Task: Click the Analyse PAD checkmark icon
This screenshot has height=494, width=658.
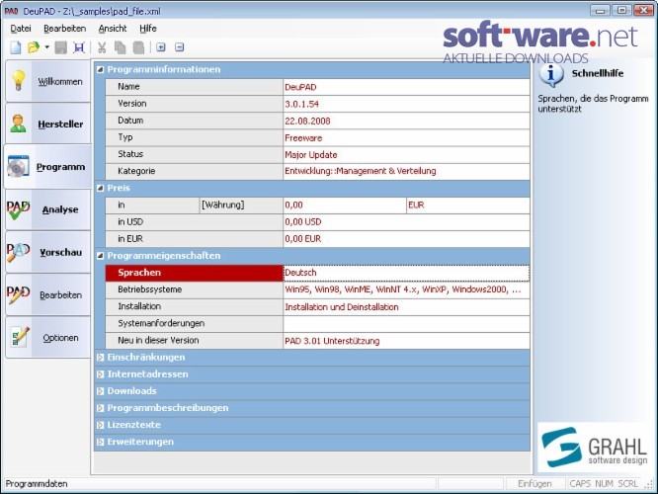Action: [x=18, y=209]
